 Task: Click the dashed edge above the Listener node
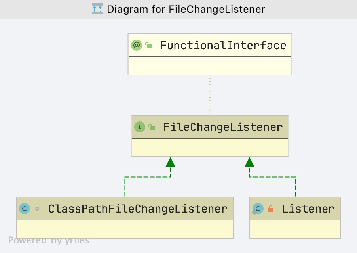pyautogui.click(x=295, y=186)
